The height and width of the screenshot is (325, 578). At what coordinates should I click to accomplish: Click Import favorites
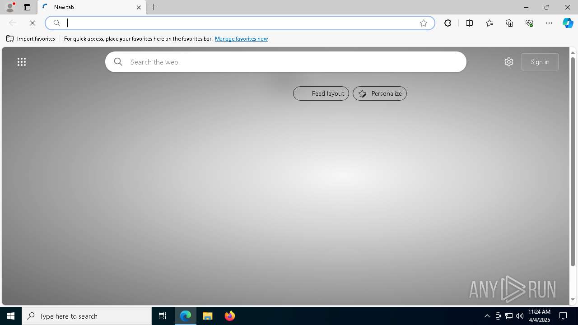point(31,39)
